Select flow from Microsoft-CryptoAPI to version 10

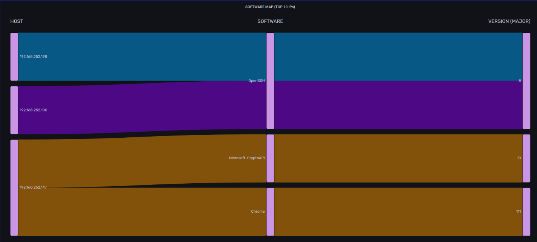(396, 158)
